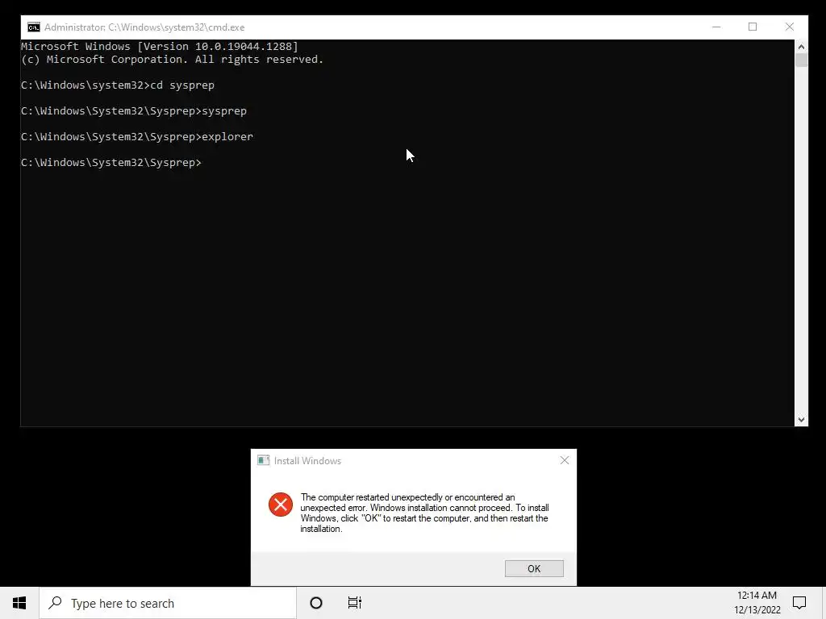Minimize the Administrator cmd.exe window

716,27
